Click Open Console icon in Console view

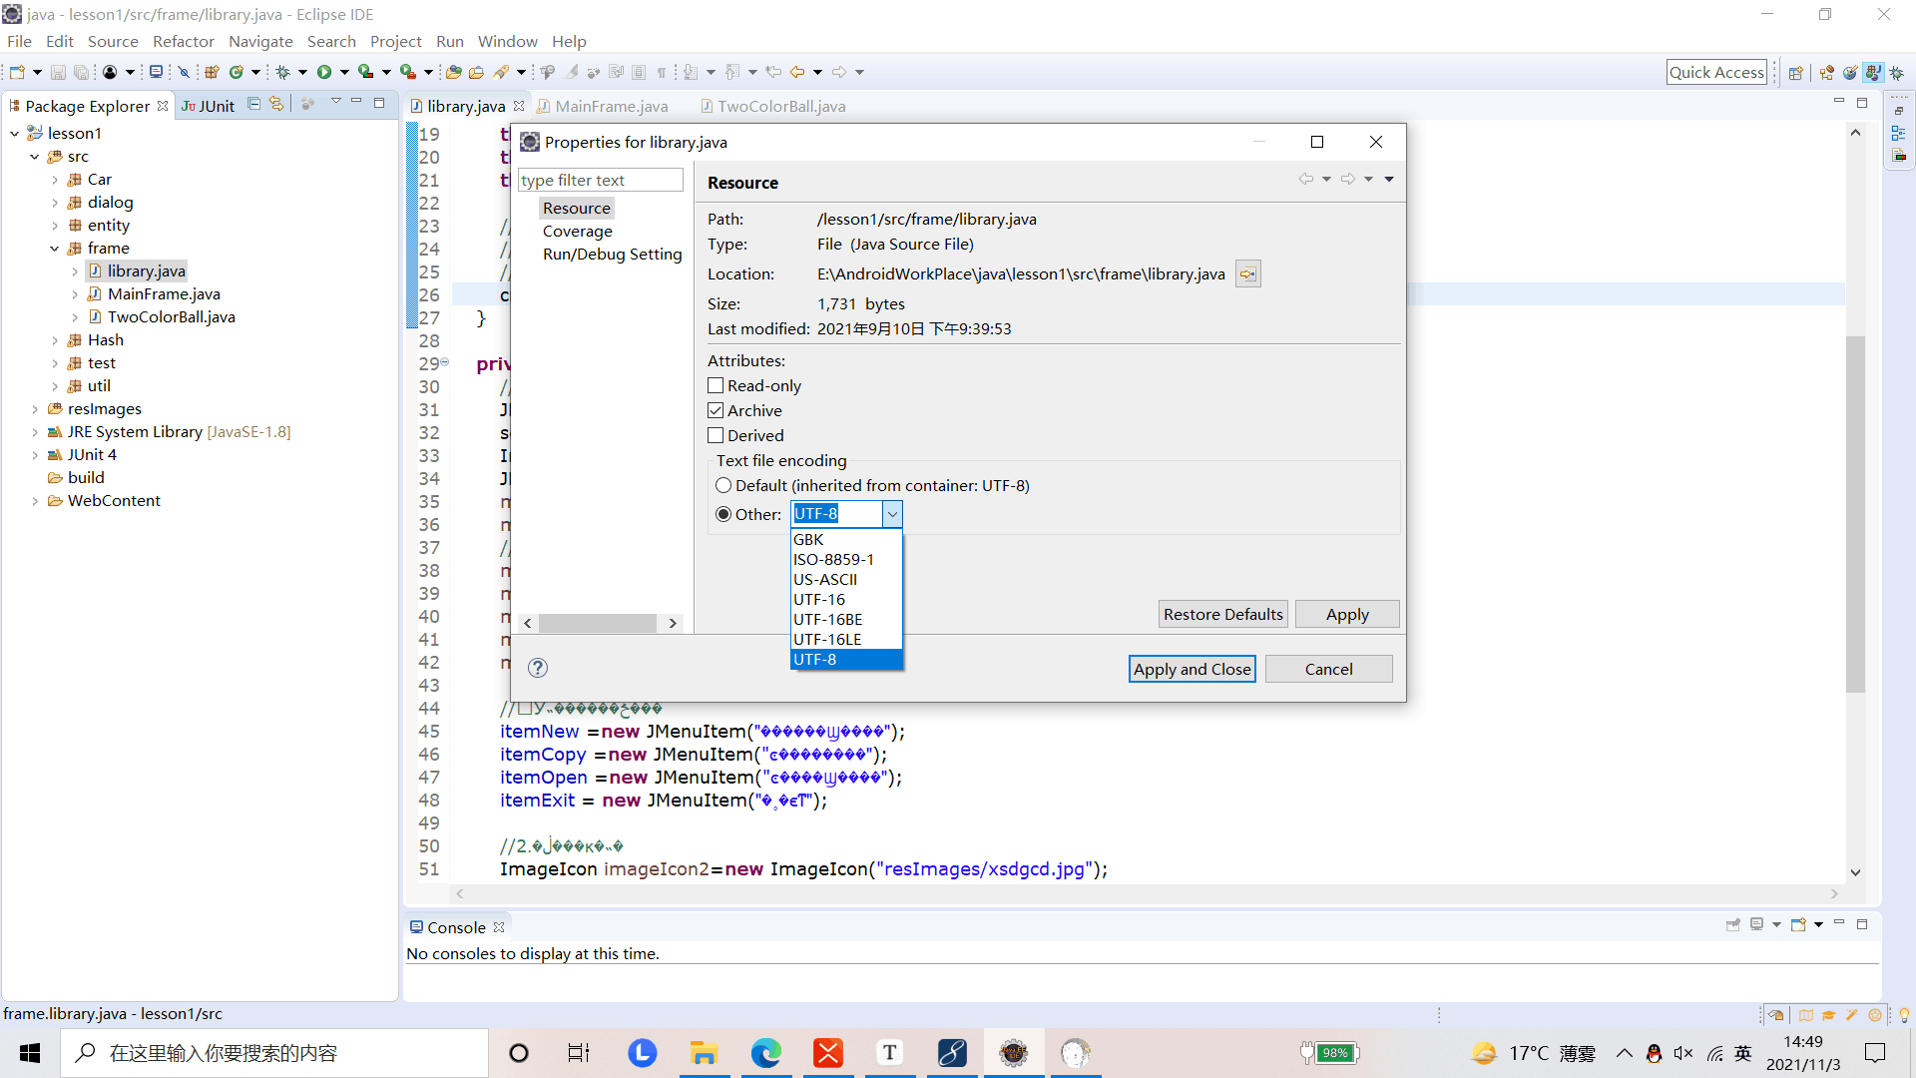pos(1798,925)
